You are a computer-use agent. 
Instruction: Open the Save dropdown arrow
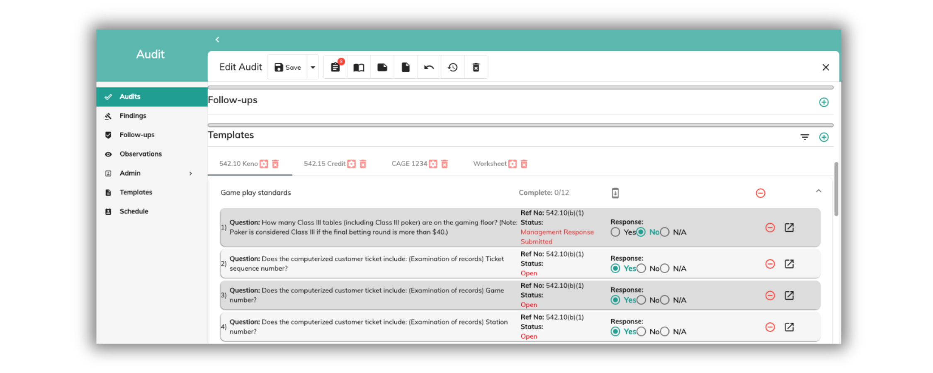pos(313,67)
